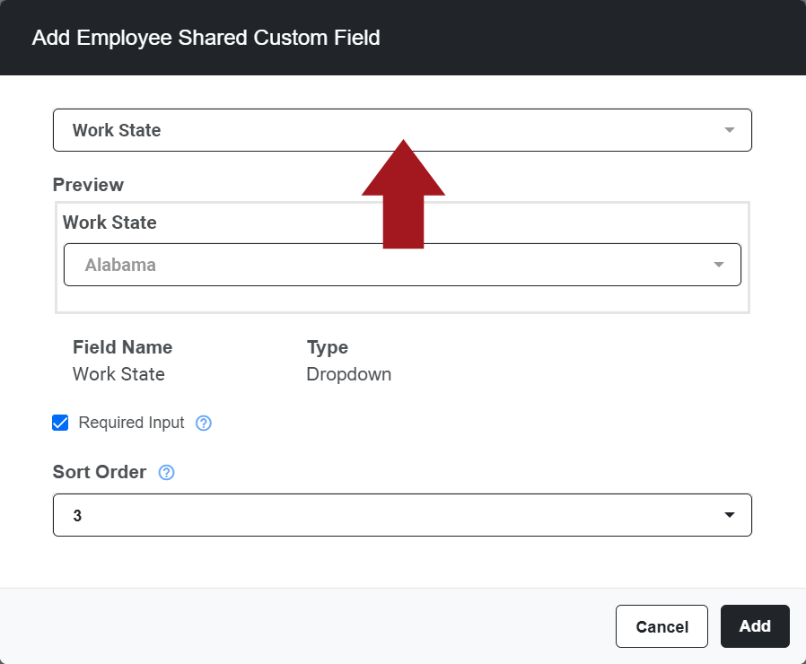
Task: Open the Required Input help icon
Action: [204, 423]
